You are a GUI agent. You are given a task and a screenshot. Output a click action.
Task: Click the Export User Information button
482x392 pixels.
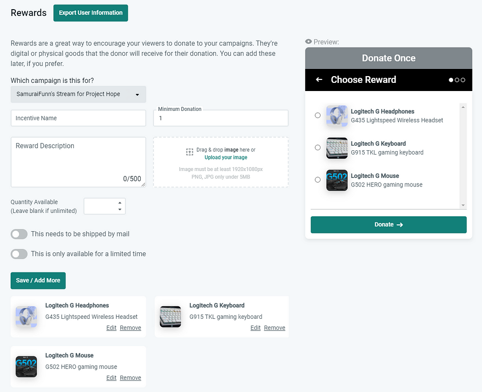click(x=91, y=13)
